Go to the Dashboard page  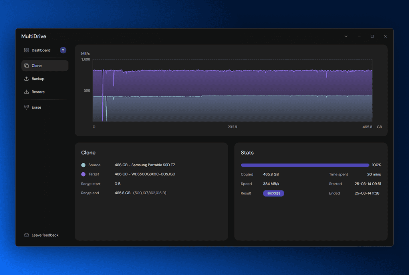42,50
